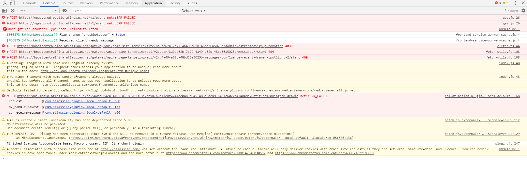Open the first gas.js:26 source link
The width and height of the screenshot is (527, 184).
[511, 18]
